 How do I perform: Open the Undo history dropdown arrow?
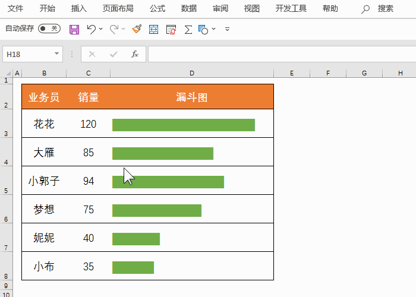point(101,29)
